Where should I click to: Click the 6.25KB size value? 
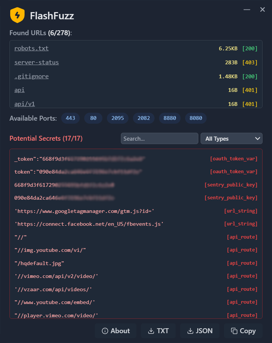click(228, 48)
